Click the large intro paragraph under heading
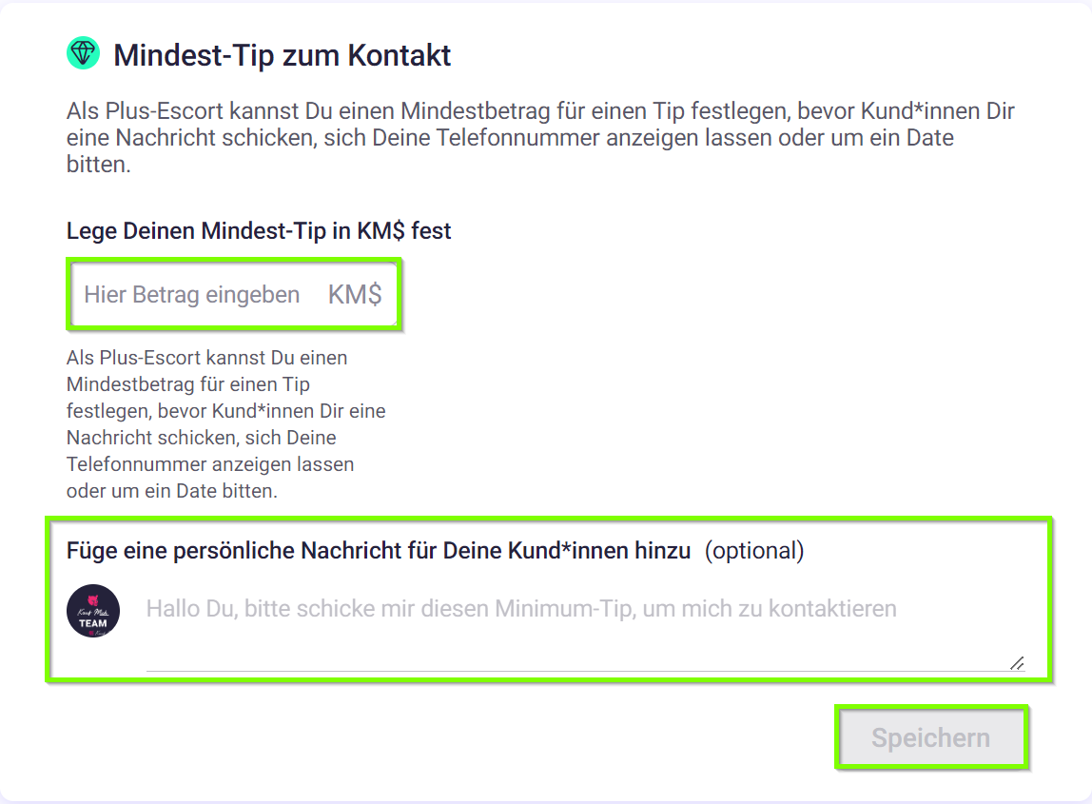The height and width of the screenshot is (804, 1092). point(540,138)
